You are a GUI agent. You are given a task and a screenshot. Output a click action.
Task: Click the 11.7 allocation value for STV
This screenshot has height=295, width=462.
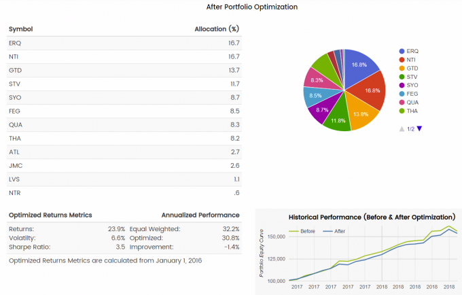tap(235, 84)
